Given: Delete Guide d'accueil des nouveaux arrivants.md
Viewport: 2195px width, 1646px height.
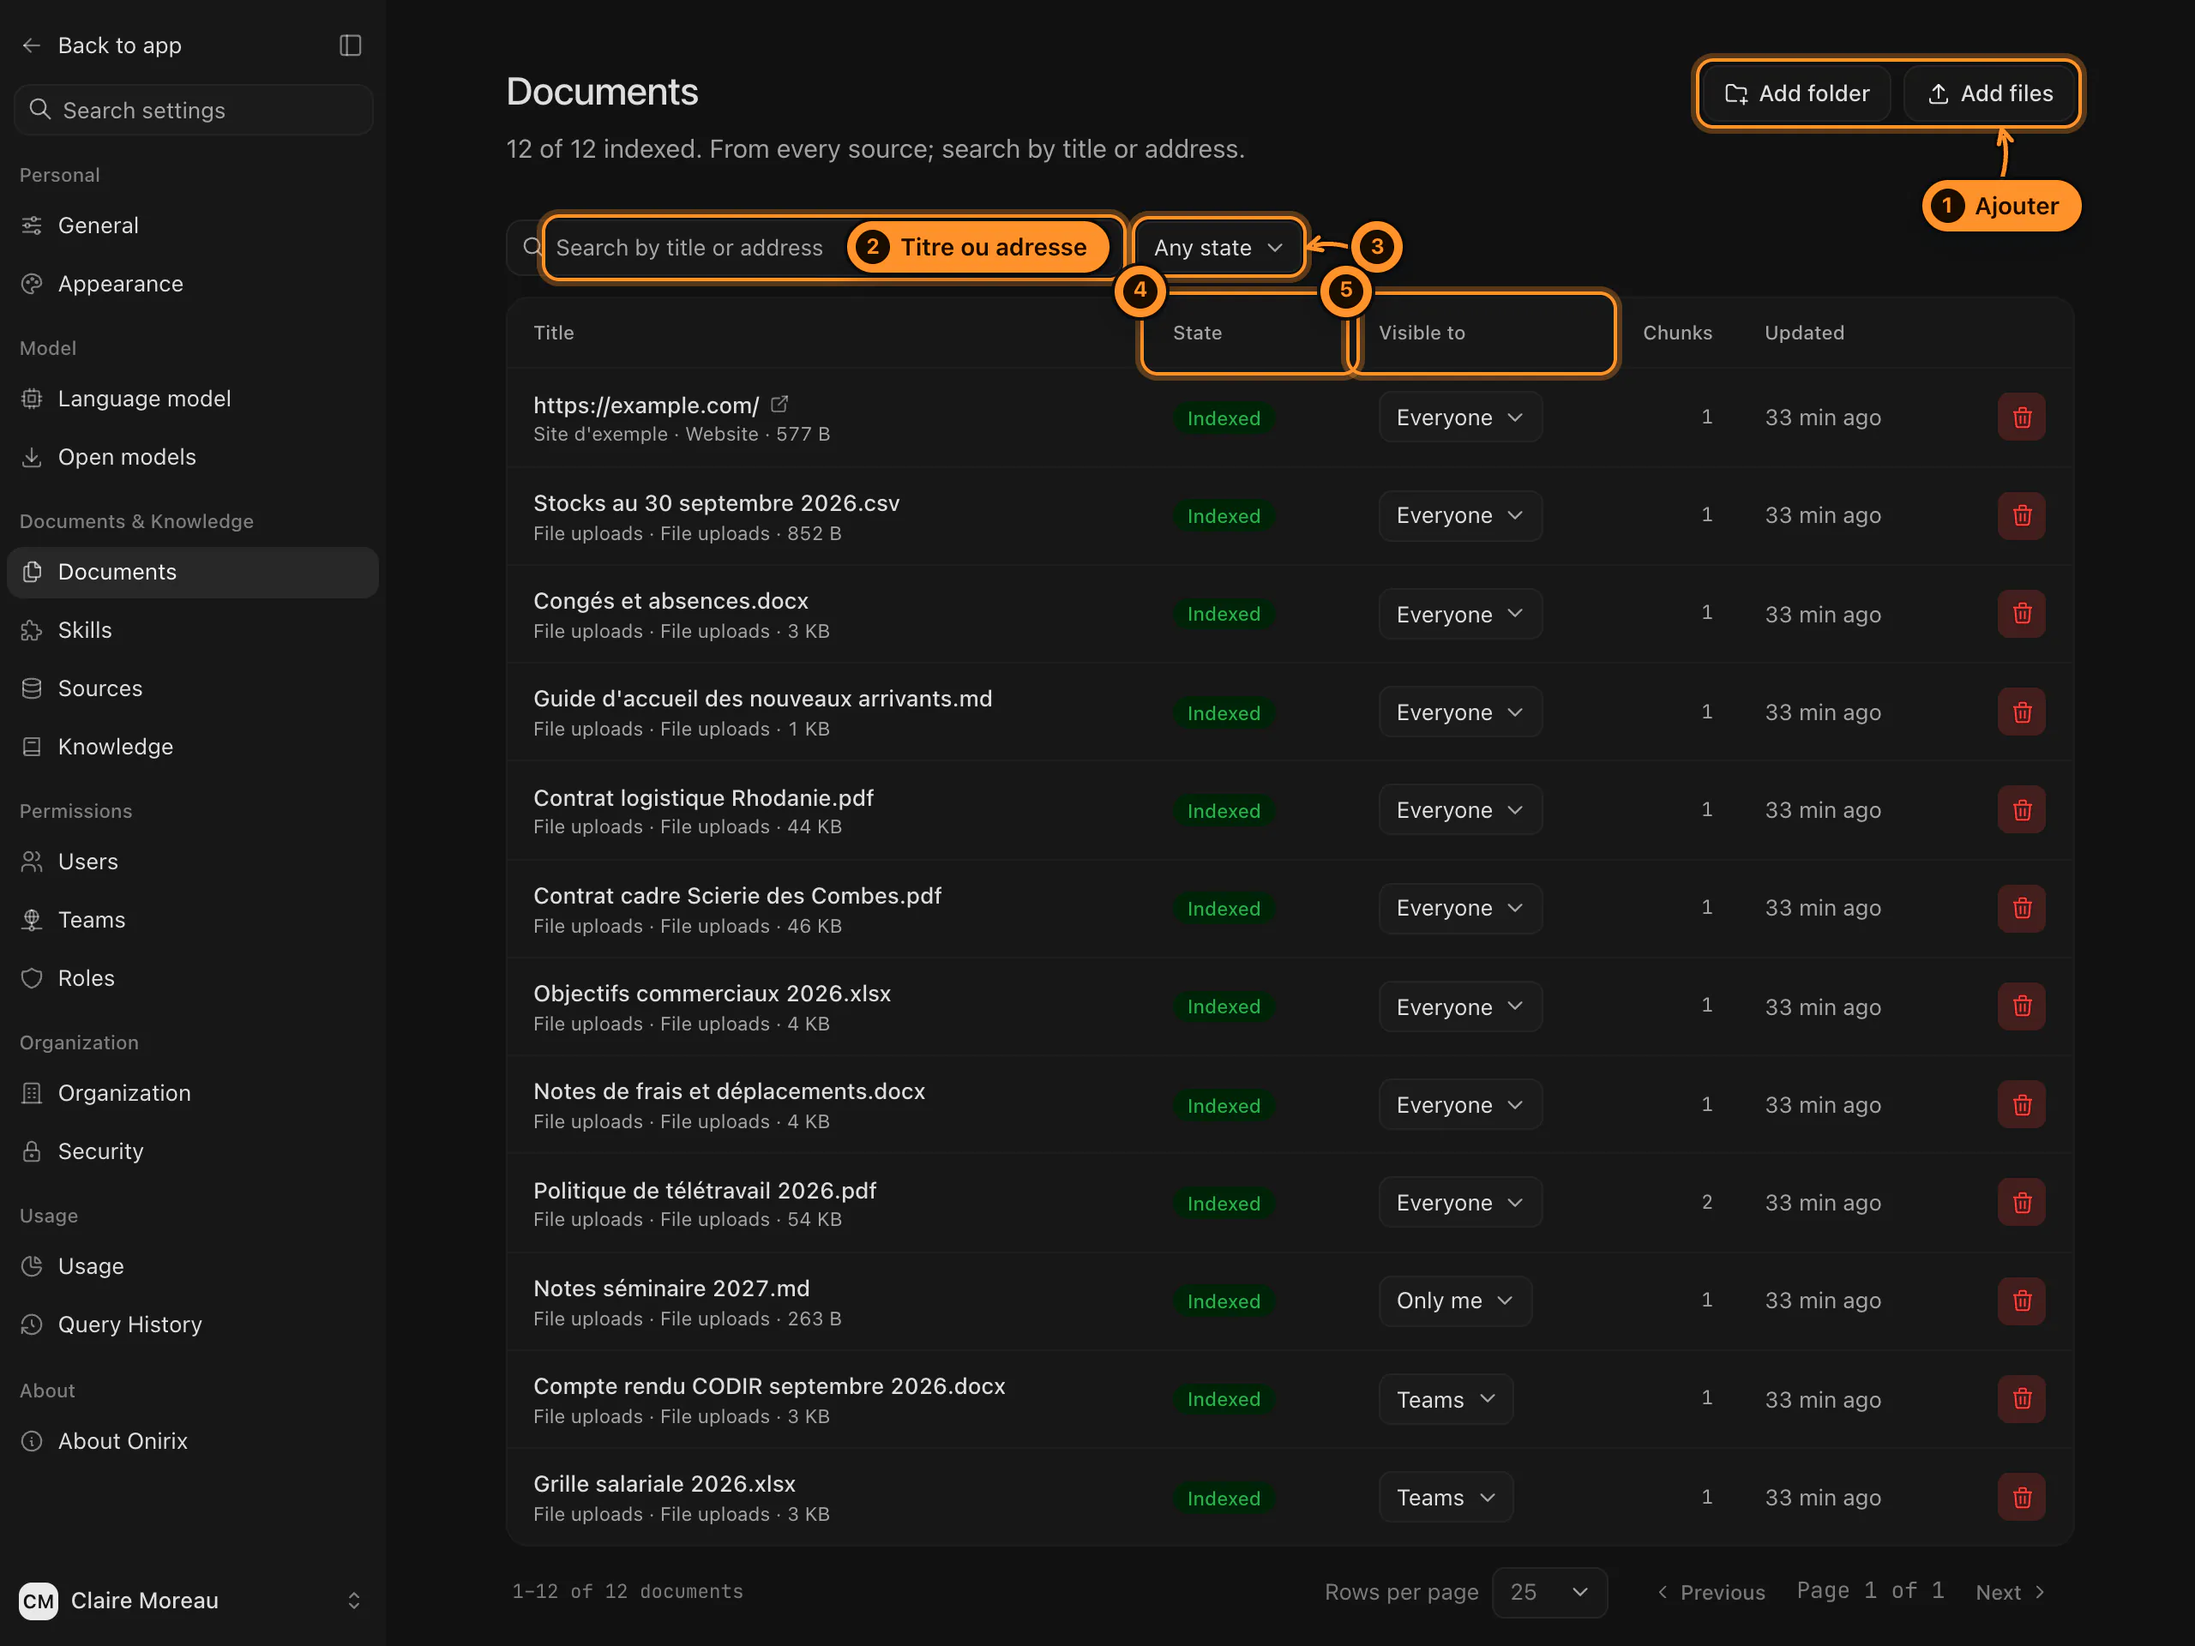Looking at the screenshot, I should (2021, 712).
